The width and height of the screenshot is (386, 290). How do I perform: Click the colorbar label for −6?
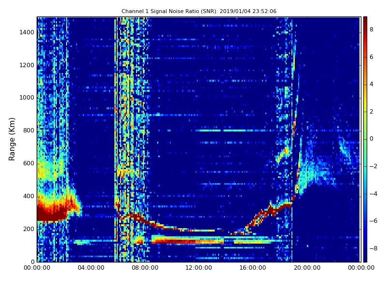pos(373,221)
